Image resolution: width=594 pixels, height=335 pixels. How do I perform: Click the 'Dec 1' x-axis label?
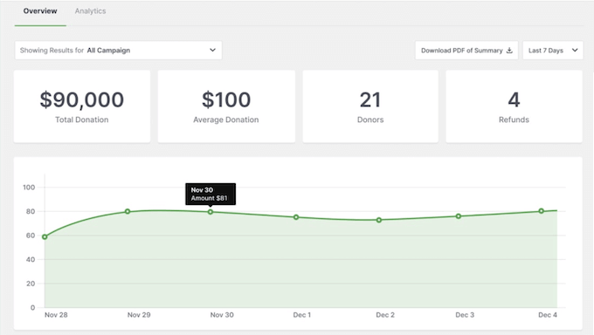pos(302,315)
